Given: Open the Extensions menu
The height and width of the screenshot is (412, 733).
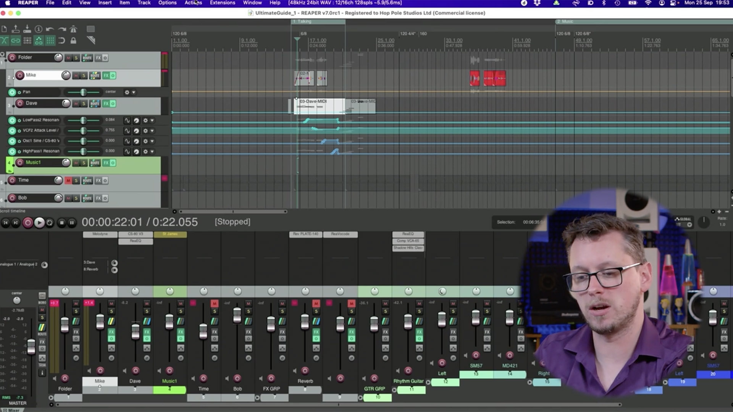Looking at the screenshot, I should (222, 3).
